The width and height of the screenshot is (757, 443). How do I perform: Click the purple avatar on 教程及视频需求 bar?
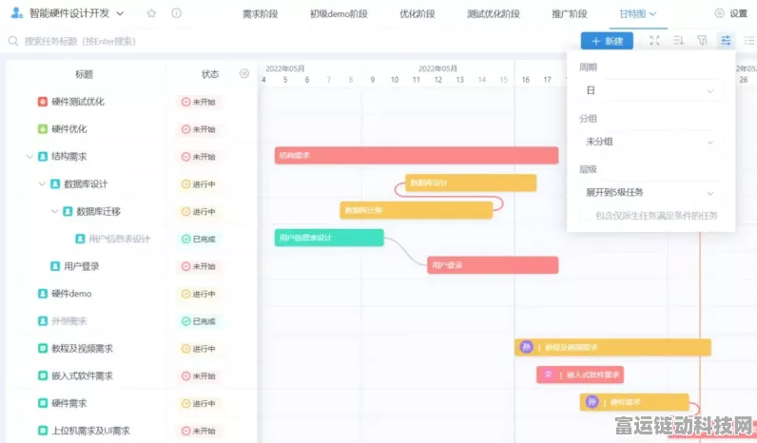(x=526, y=346)
